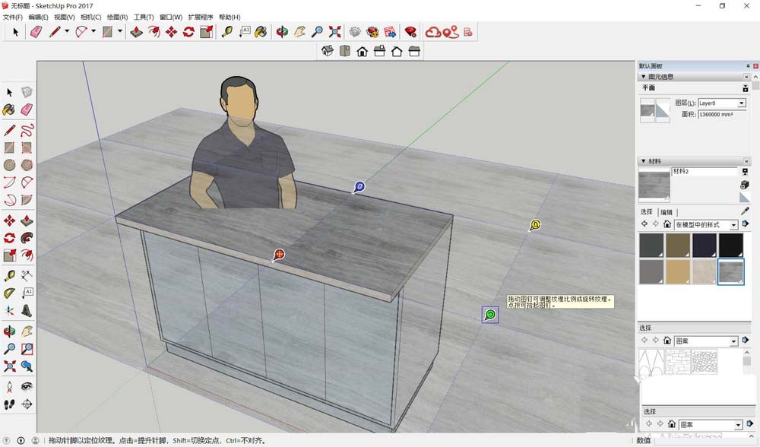Switch to Iso view using views toolbar
The height and width of the screenshot is (447, 760).
[328, 51]
